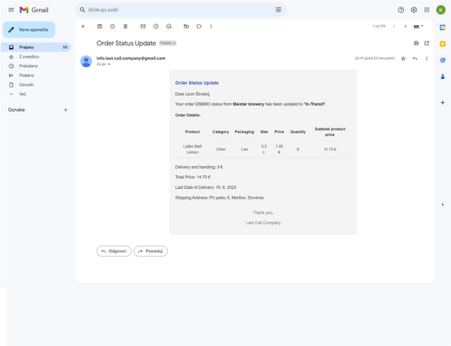This screenshot has width=451, height=346.
Task: Compose with Novo sporočilo button
Action: pos(29,30)
